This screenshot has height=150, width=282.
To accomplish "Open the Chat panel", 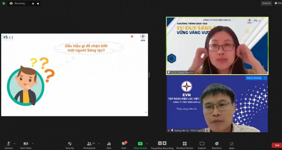I will [124, 144].
